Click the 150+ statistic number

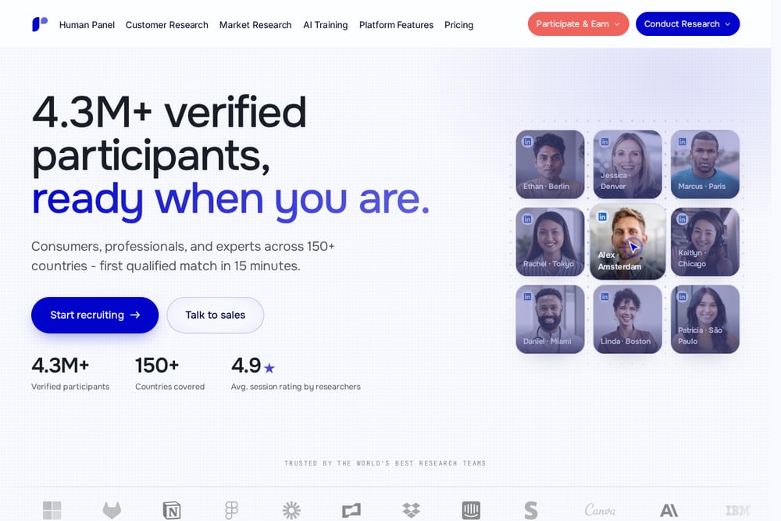(x=157, y=366)
